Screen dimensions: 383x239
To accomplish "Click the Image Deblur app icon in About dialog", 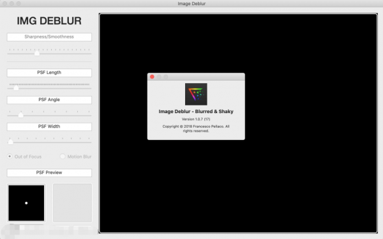I will click(196, 94).
